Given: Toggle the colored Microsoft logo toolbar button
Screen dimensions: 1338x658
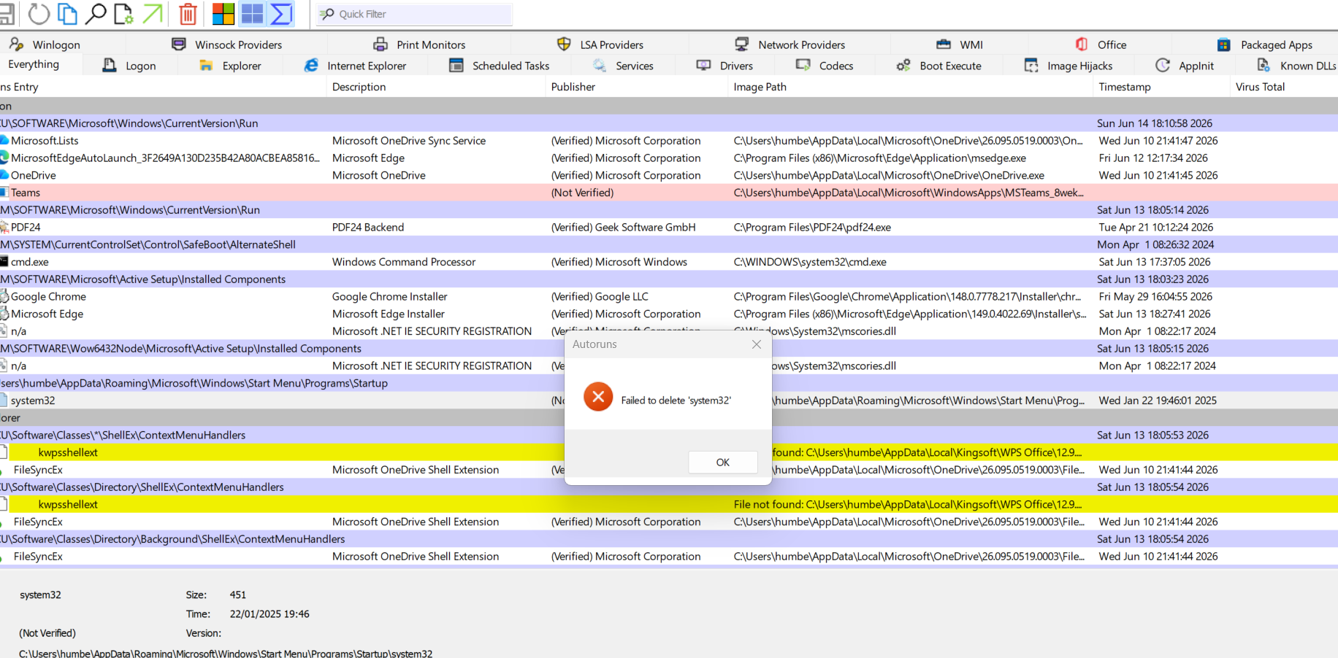Looking at the screenshot, I should tap(223, 14).
